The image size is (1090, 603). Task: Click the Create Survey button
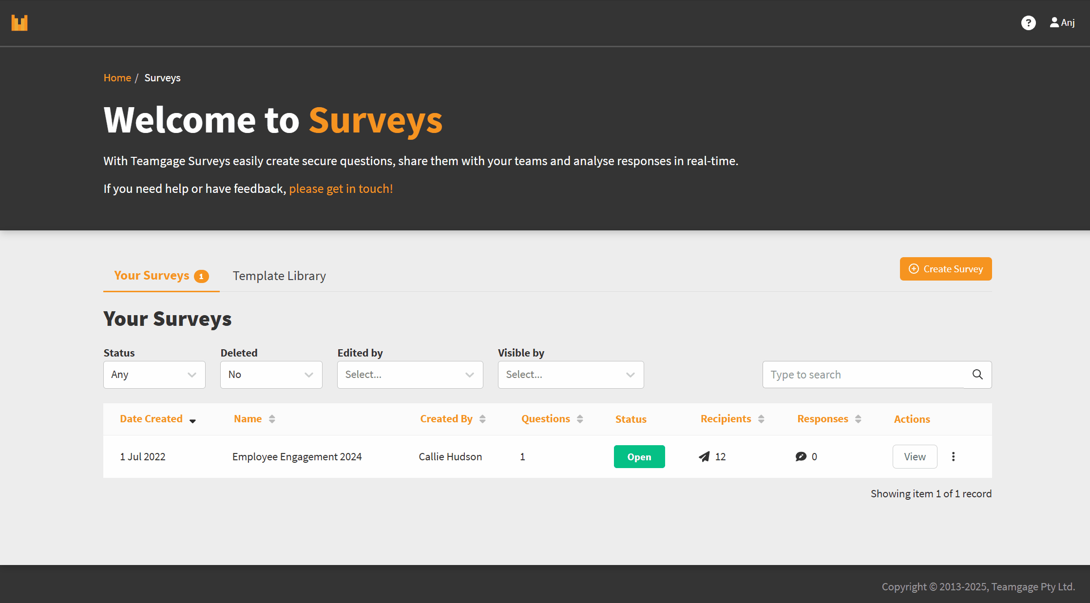coord(946,269)
